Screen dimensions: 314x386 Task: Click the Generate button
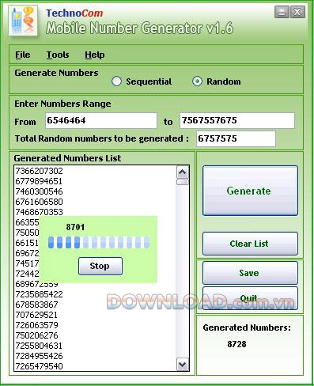250,191
